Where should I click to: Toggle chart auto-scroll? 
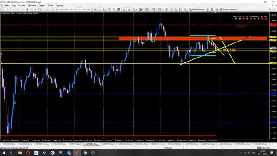coord(124,10)
